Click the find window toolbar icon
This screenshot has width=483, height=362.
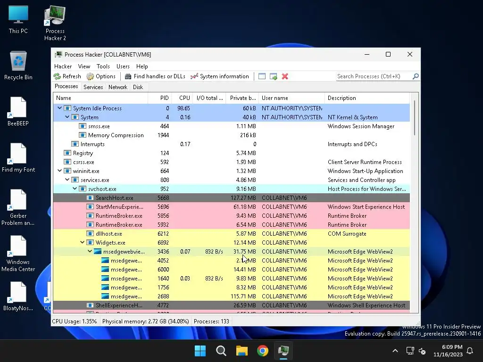(262, 76)
